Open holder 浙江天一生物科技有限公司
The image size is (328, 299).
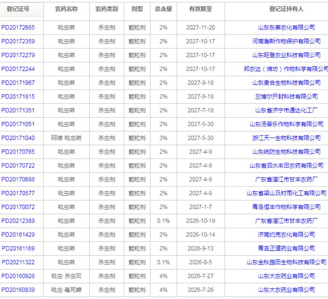click(x=286, y=138)
